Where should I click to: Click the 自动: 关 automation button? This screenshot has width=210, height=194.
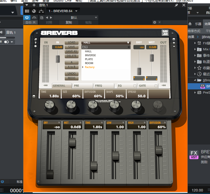coord(30,22)
